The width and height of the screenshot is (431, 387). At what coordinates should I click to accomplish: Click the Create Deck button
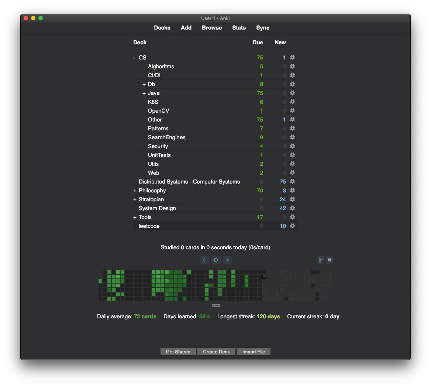(216, 352)
